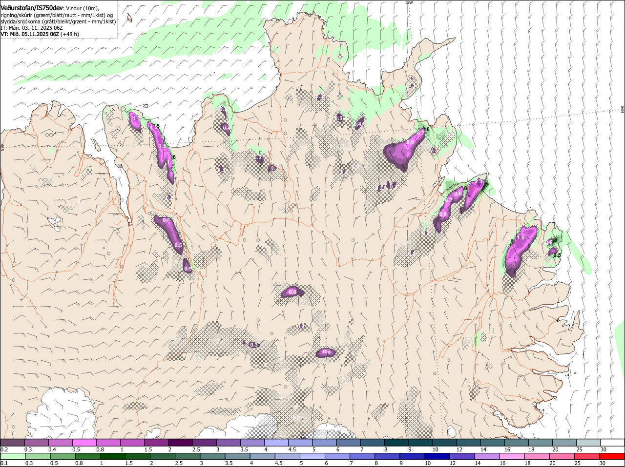
Task: Select upper-row bright pink swatch between 0.5 and 0.8
Action: tap(84, 443)
